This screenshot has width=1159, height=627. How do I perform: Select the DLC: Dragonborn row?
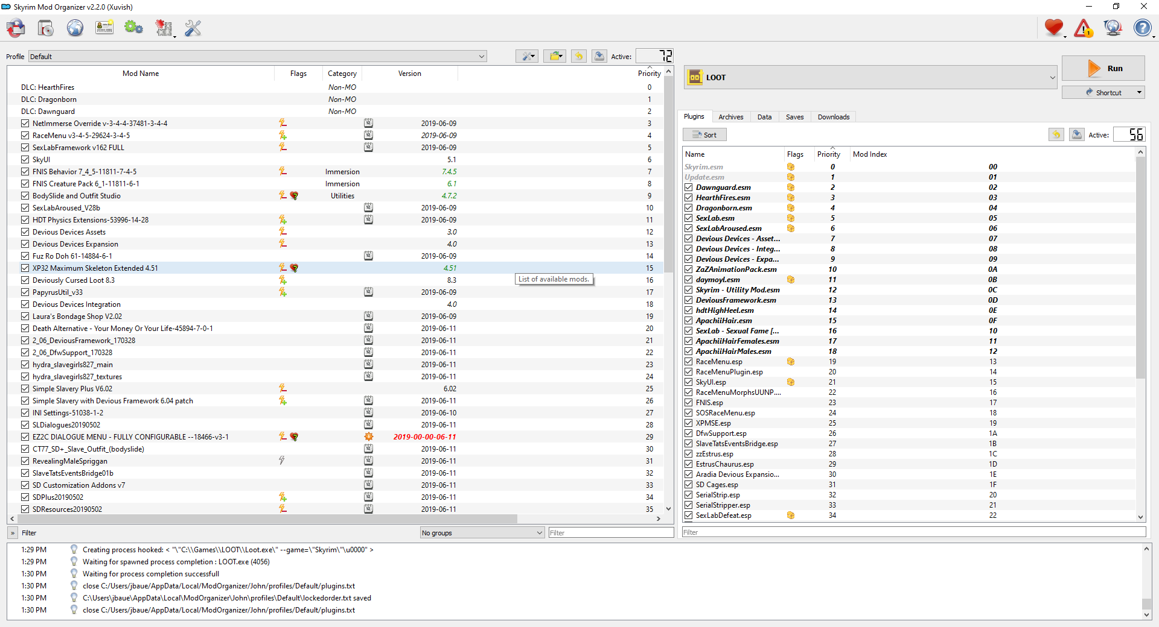(336, 99)
